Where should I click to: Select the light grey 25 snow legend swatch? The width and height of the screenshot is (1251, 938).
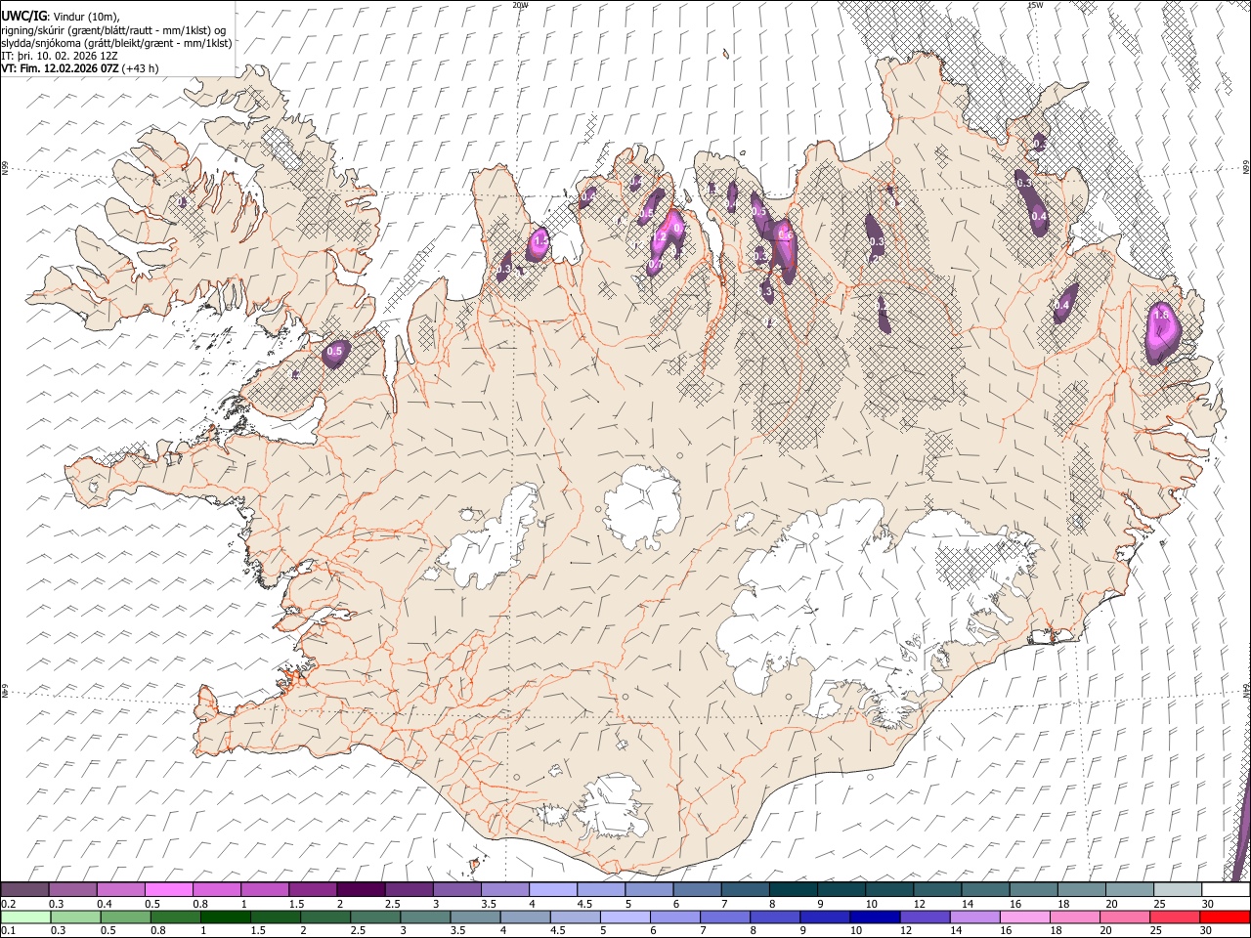[1177, 890]
